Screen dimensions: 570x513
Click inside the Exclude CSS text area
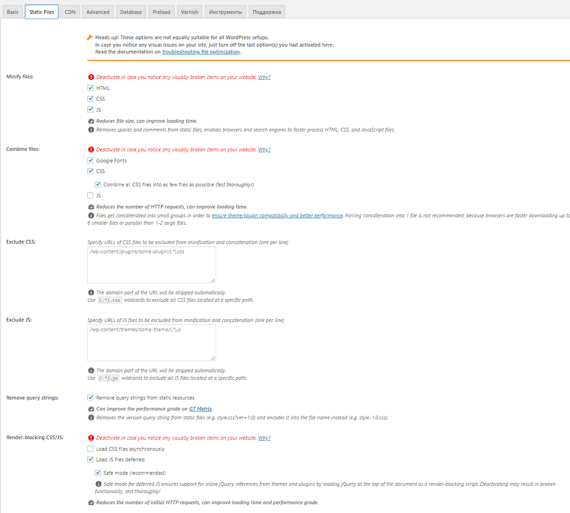coord(151,265)
